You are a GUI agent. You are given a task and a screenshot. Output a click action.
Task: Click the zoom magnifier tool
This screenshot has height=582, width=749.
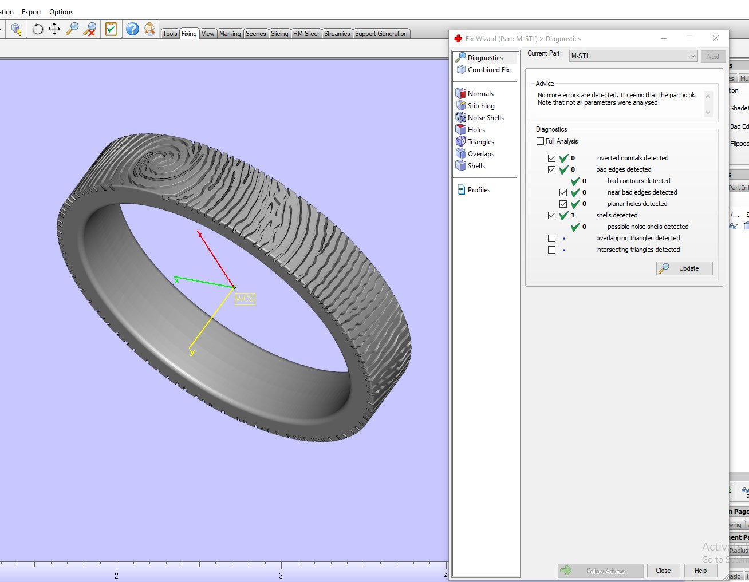72,29
